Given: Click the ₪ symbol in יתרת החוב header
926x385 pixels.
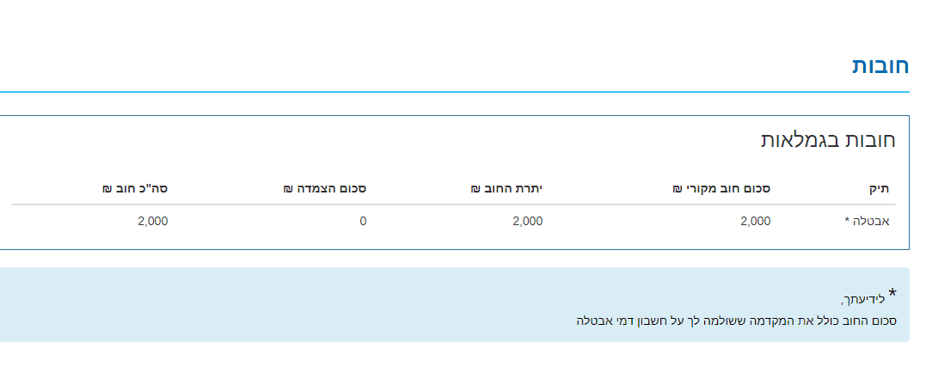Looking at the screenshot, I should pyautogui.click(x=475, y=187).
